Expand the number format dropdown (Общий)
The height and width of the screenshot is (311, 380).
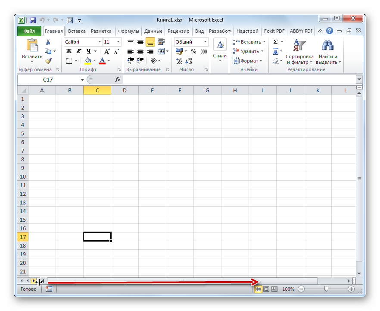(x=205, y=42)
